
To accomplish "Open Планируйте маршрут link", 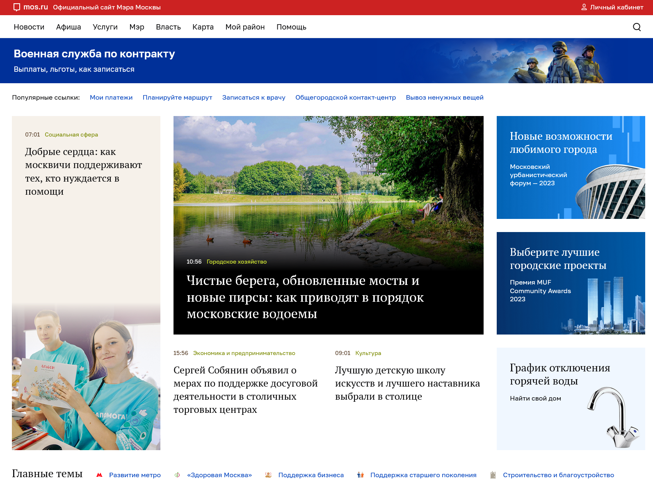I will click(177, 98).
